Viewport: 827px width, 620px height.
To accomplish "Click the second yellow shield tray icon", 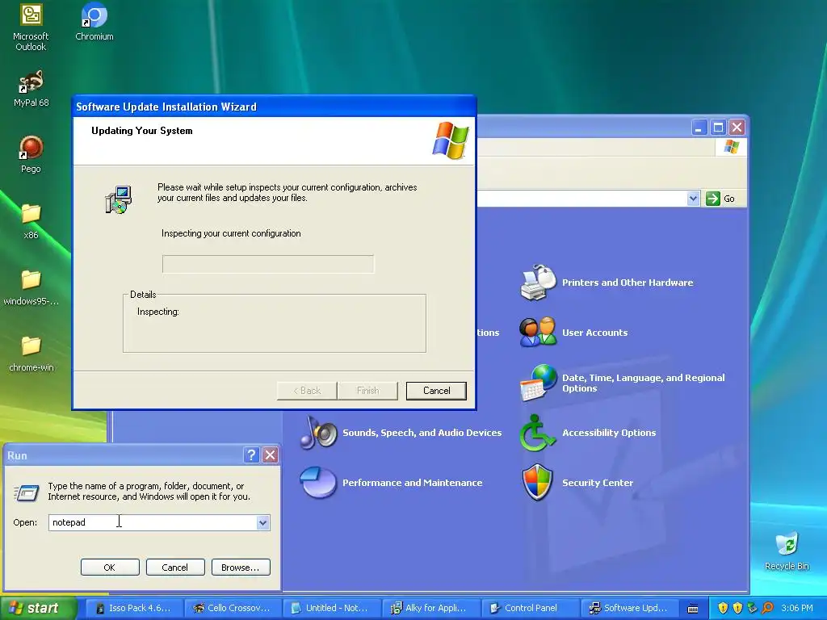I will point(738,608).
